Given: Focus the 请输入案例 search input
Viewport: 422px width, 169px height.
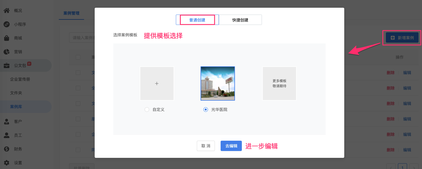Looking at the screenshot, I should tap(82, 37).
